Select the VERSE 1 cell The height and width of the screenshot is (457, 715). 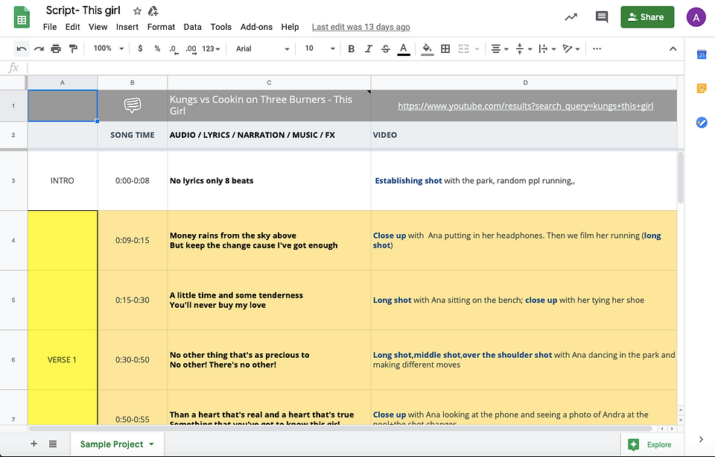[x=63, y=360]
